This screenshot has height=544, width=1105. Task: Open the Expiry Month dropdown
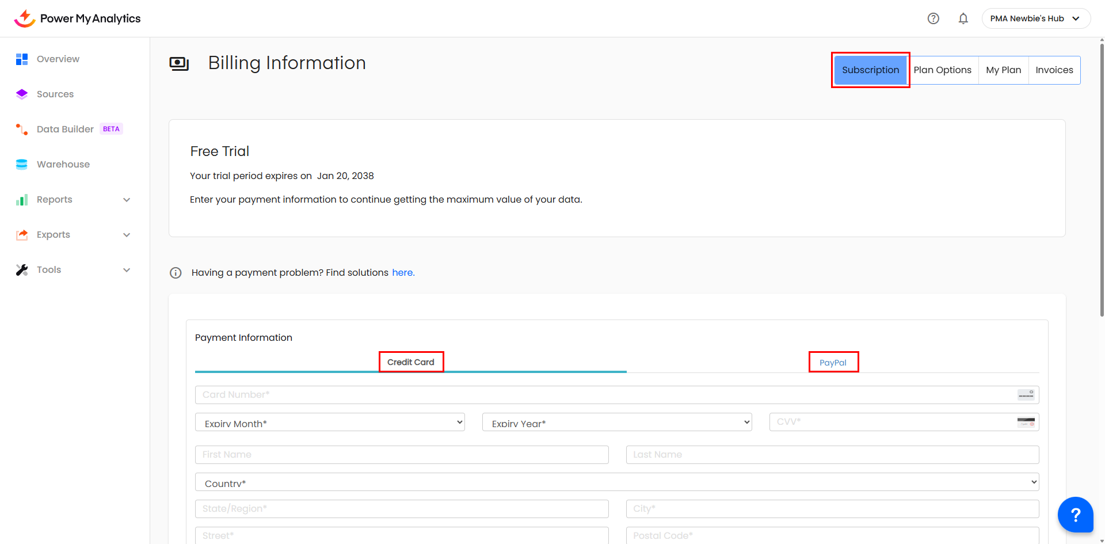(330, 423)
